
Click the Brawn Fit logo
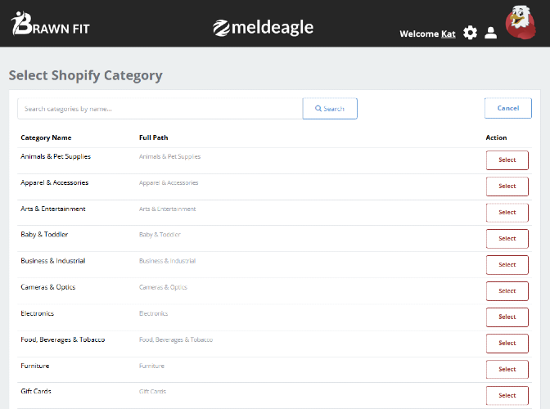pyautogui.click(x=50, y=24)
